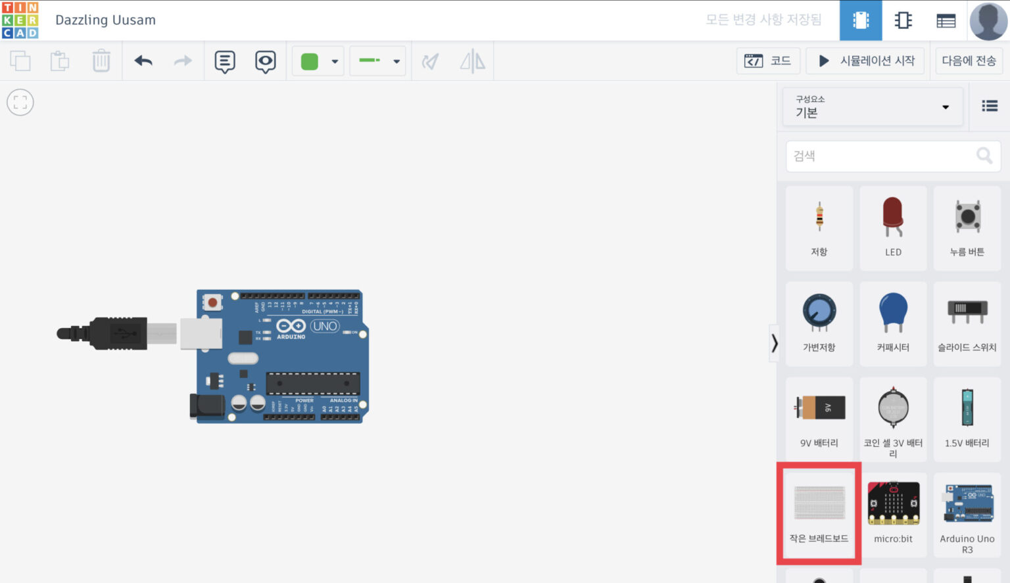
Task: Start simulation with 시뮬레이션 시작
Action: 866,61
